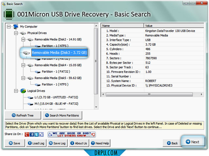
Task: Collapse the Physical Drives node
Action: click(16, 33)
